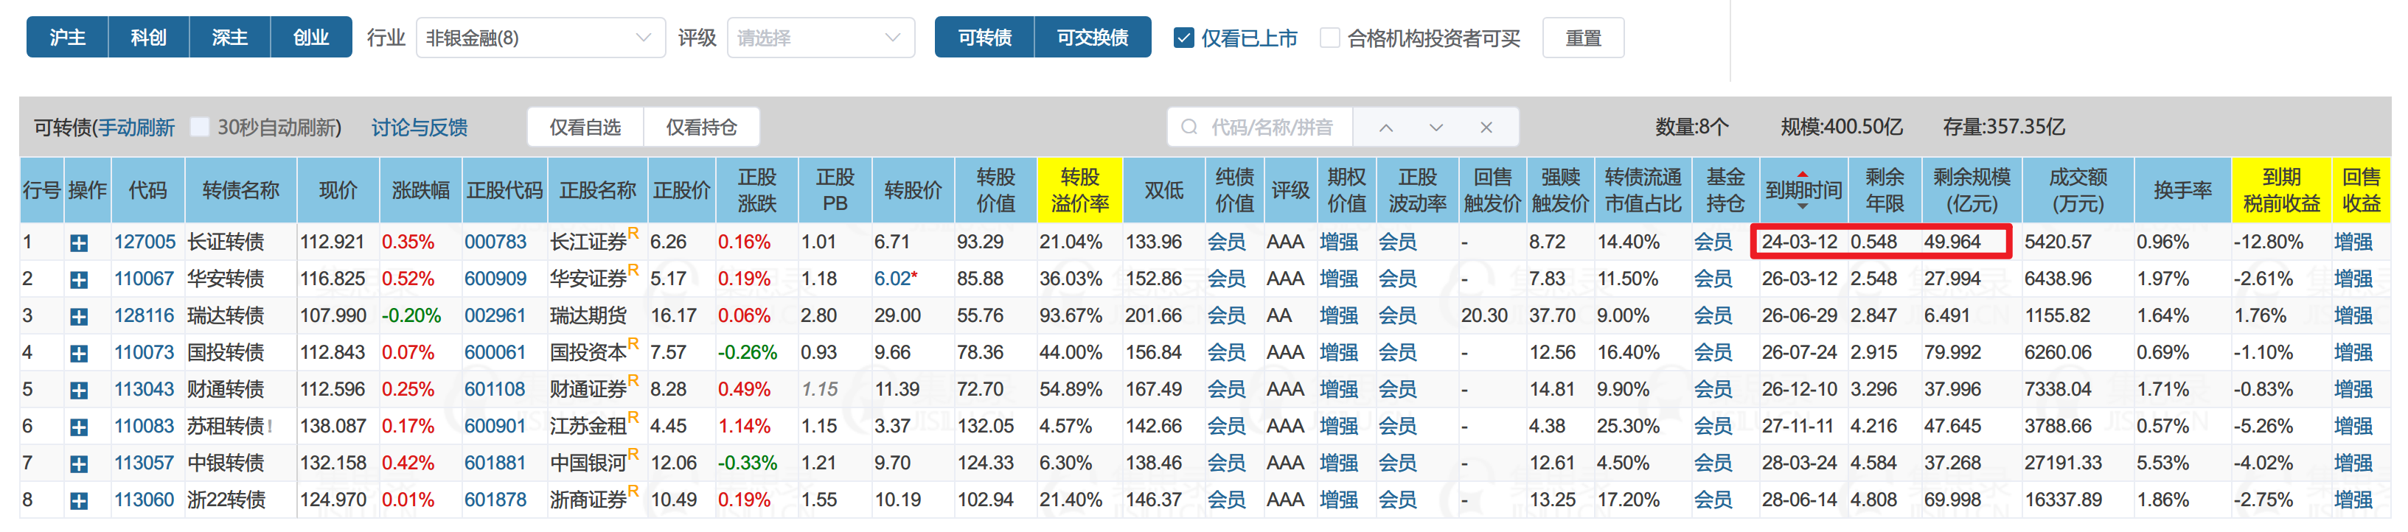
Task: Click the 重置 reset button
Action: click(x=1582, y=38)
